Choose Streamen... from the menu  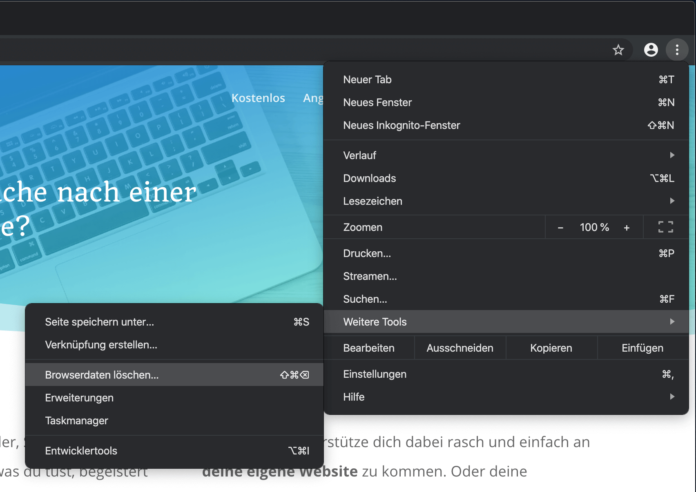506,276
